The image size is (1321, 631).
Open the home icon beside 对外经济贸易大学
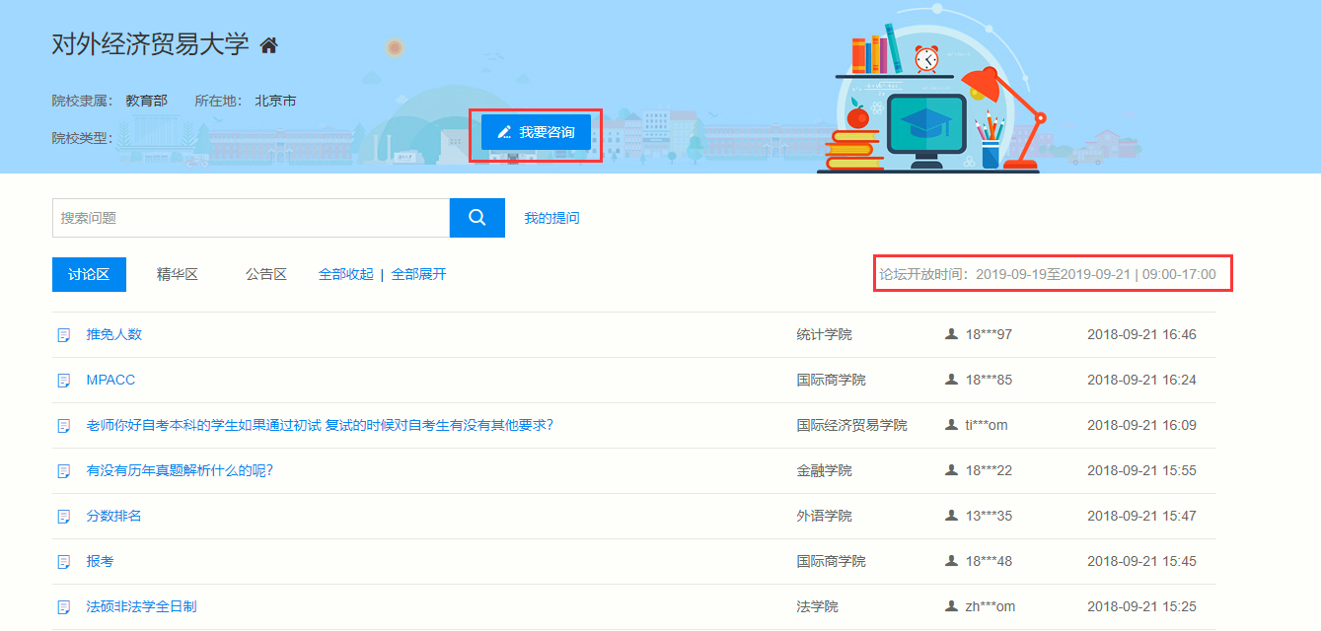coord(268,45)
